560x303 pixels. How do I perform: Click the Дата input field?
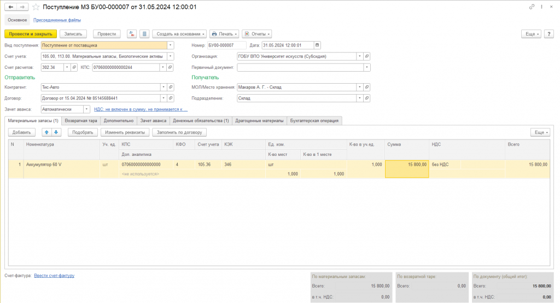coord(288,45)
